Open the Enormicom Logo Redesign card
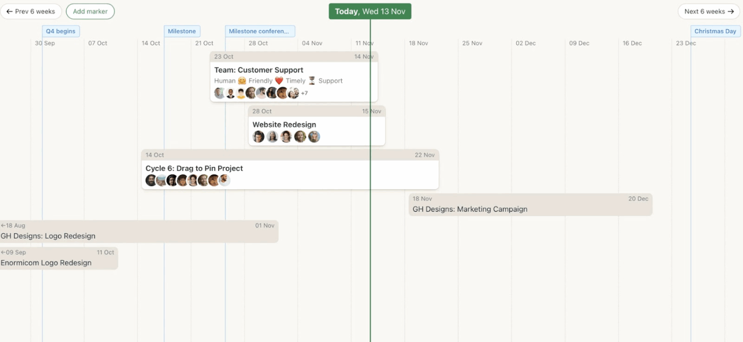743x342 pixels. tap(45, 262)
